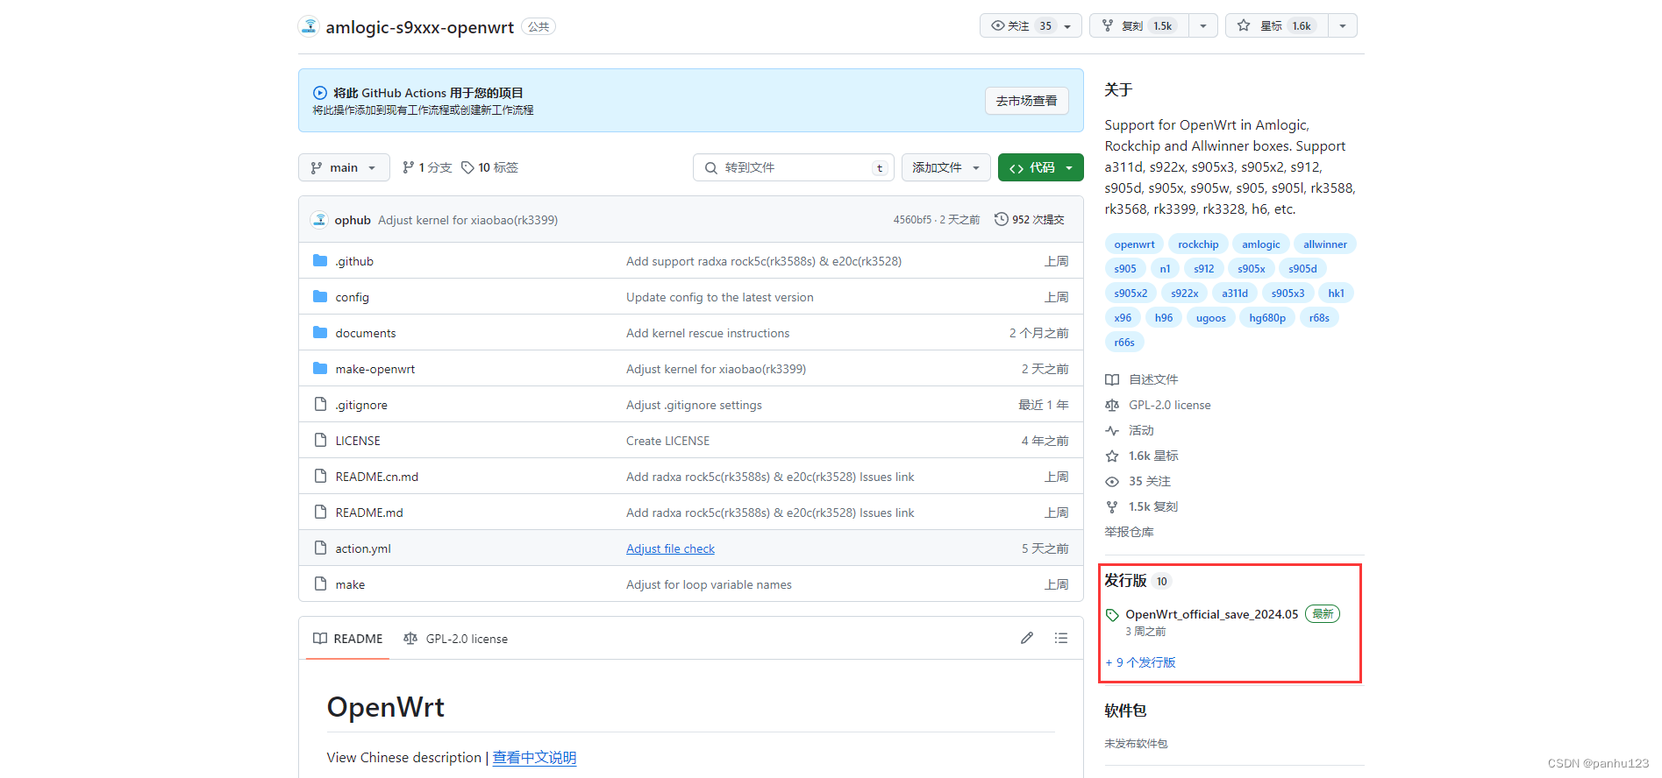
Task: Click the 1.6k 星标 sidebar entry
Action: click(1142, 456)
